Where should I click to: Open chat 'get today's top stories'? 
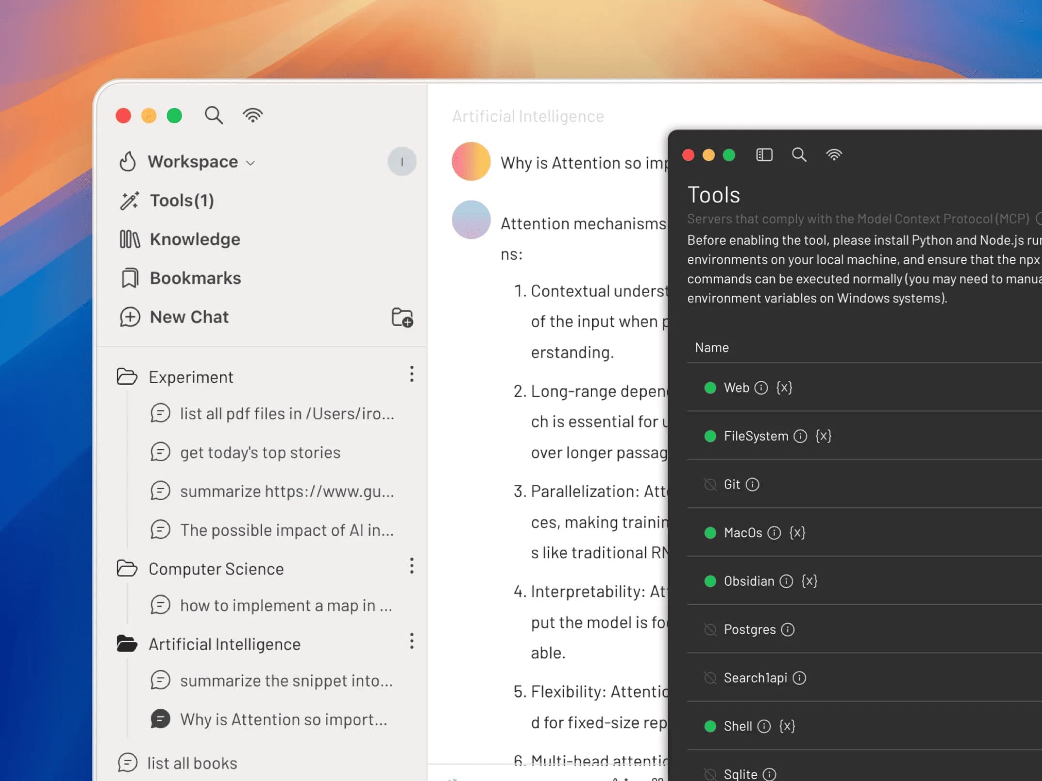pos(260,453)
